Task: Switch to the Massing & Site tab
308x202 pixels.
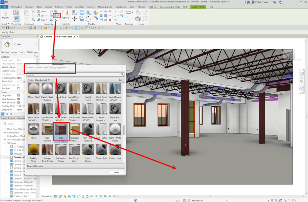Action: tap(105, 7)
